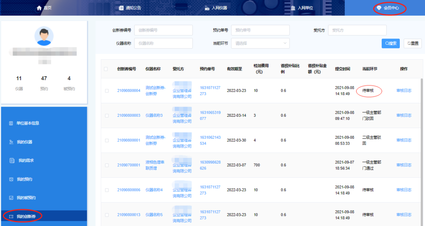Click the 入网单位 building icon
Screen dimensions: 425x226
pos(293,8)
